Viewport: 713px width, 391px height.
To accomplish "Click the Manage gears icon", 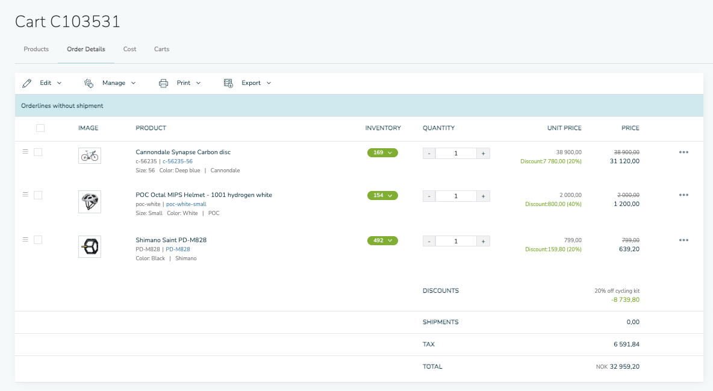I will (x=89, y=83).
